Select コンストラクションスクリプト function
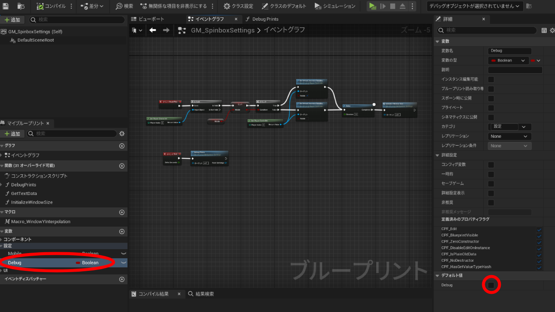Viewport: 555px width, 312px height. [39, 176]
